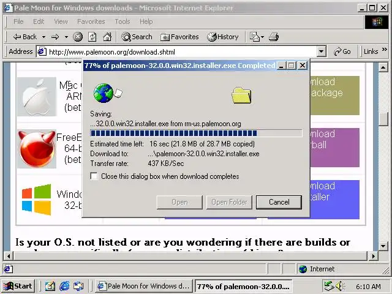Image resolution: width=392 pixels, height=294 pixels.
Task: Open the Tools menu
Action: [123, 21]
